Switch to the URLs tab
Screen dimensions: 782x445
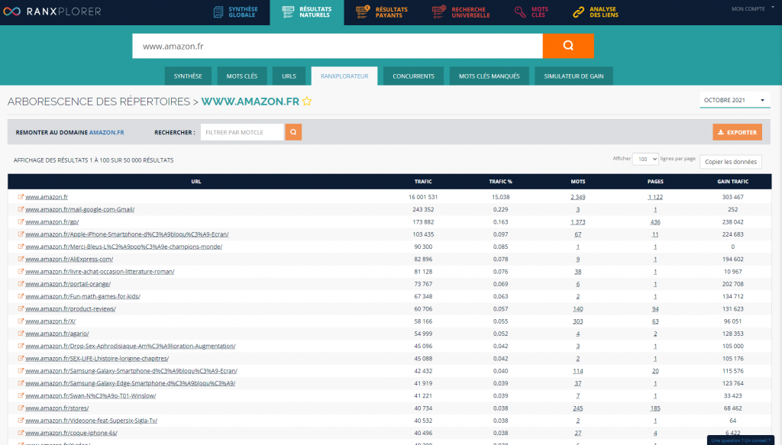pyautogui.click(x=289, y=76)
